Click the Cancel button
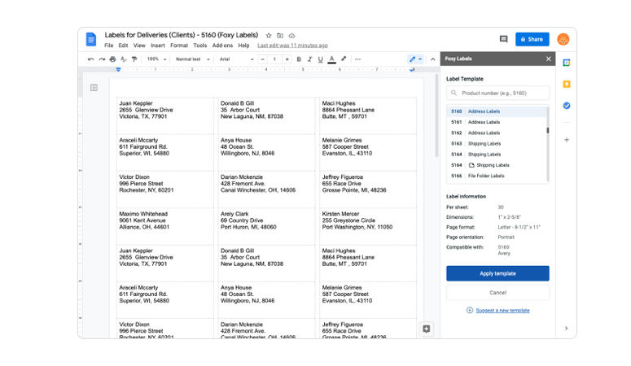631x366 pixels. click(x=497, y=293)
